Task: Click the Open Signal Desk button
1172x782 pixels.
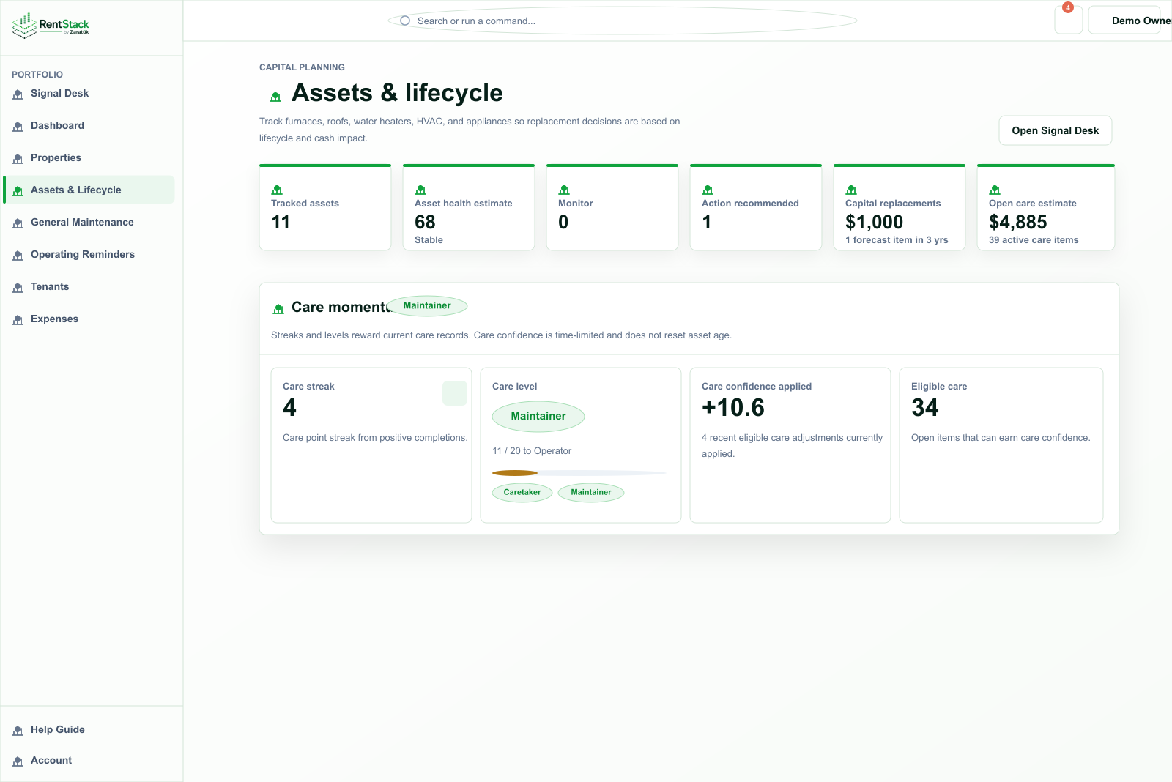Action: coord(1056,130)
